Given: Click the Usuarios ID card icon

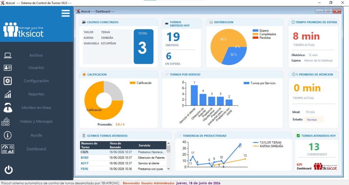Looking at the screenshot, I should (x=8, y=68).
